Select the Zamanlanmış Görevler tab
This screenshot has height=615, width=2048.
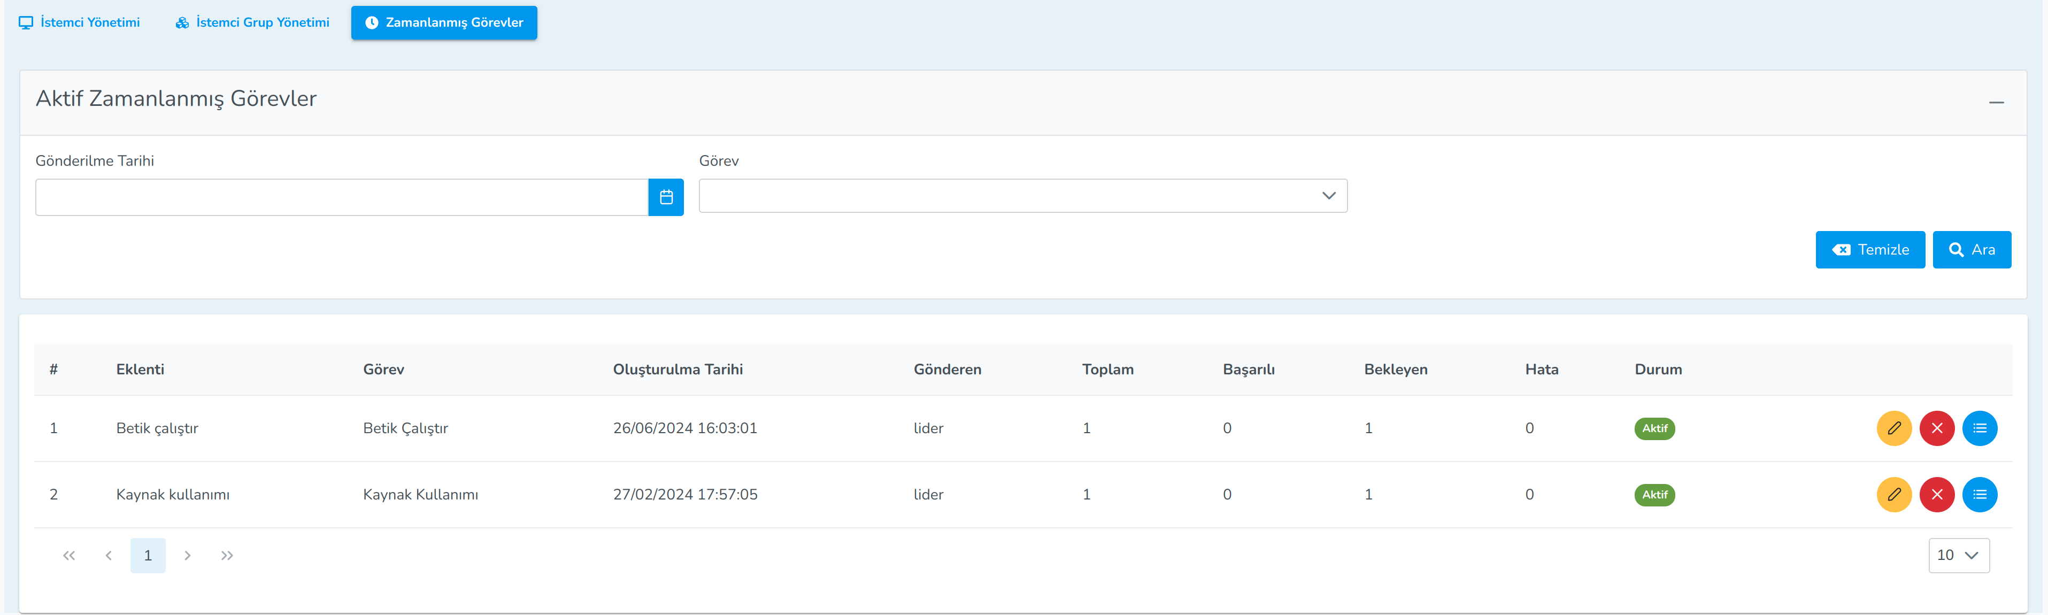click(x=444, y=22)
